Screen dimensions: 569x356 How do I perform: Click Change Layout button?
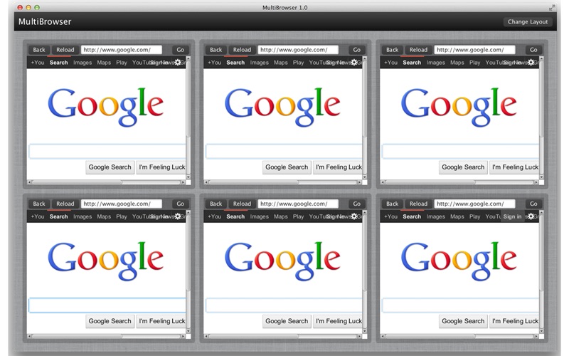point(528,22)
